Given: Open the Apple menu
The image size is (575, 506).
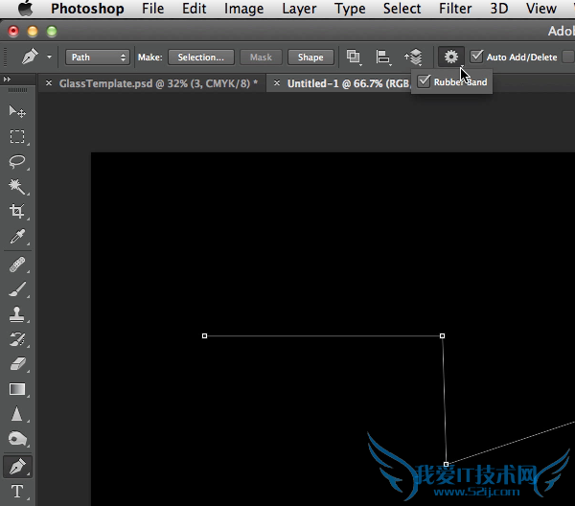Looking at the screenshot, I should point(25,8).
